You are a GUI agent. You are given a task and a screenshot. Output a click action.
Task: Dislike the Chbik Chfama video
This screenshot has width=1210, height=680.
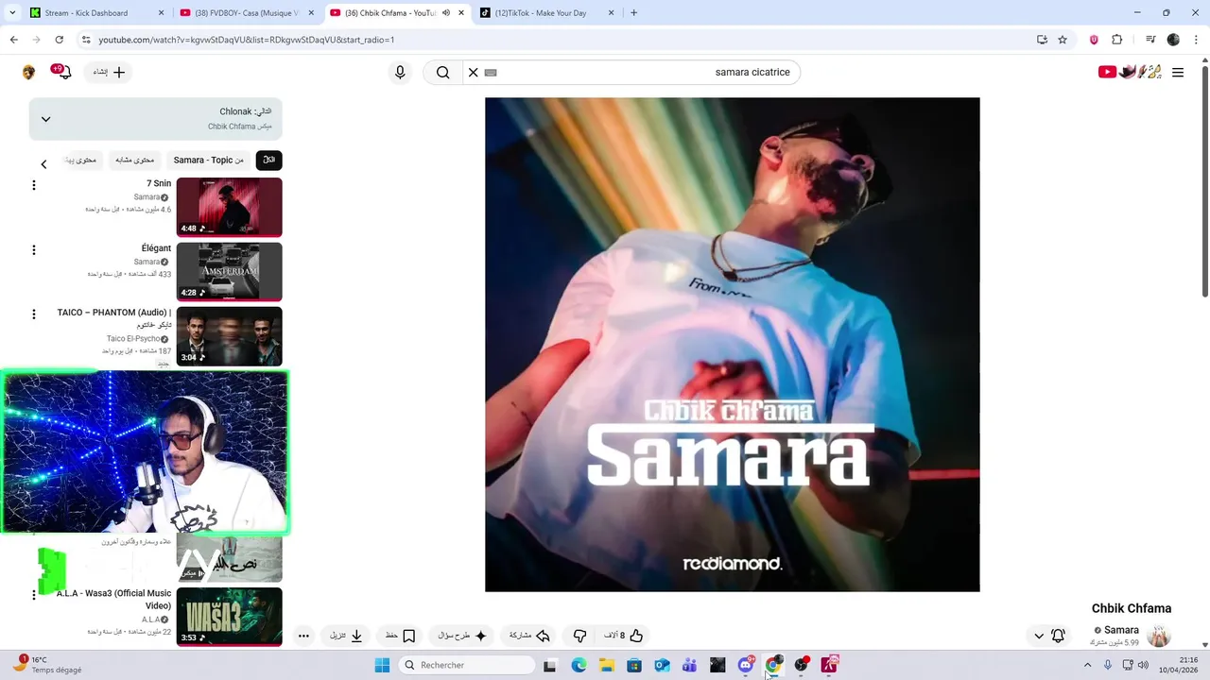click(579, 636)
